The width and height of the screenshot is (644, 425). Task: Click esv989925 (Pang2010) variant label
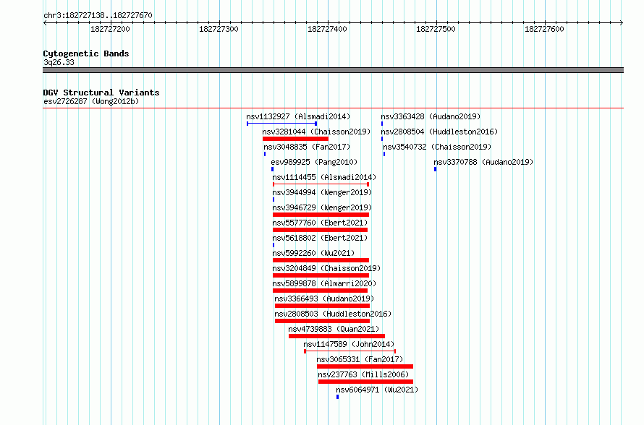(314, 162)
